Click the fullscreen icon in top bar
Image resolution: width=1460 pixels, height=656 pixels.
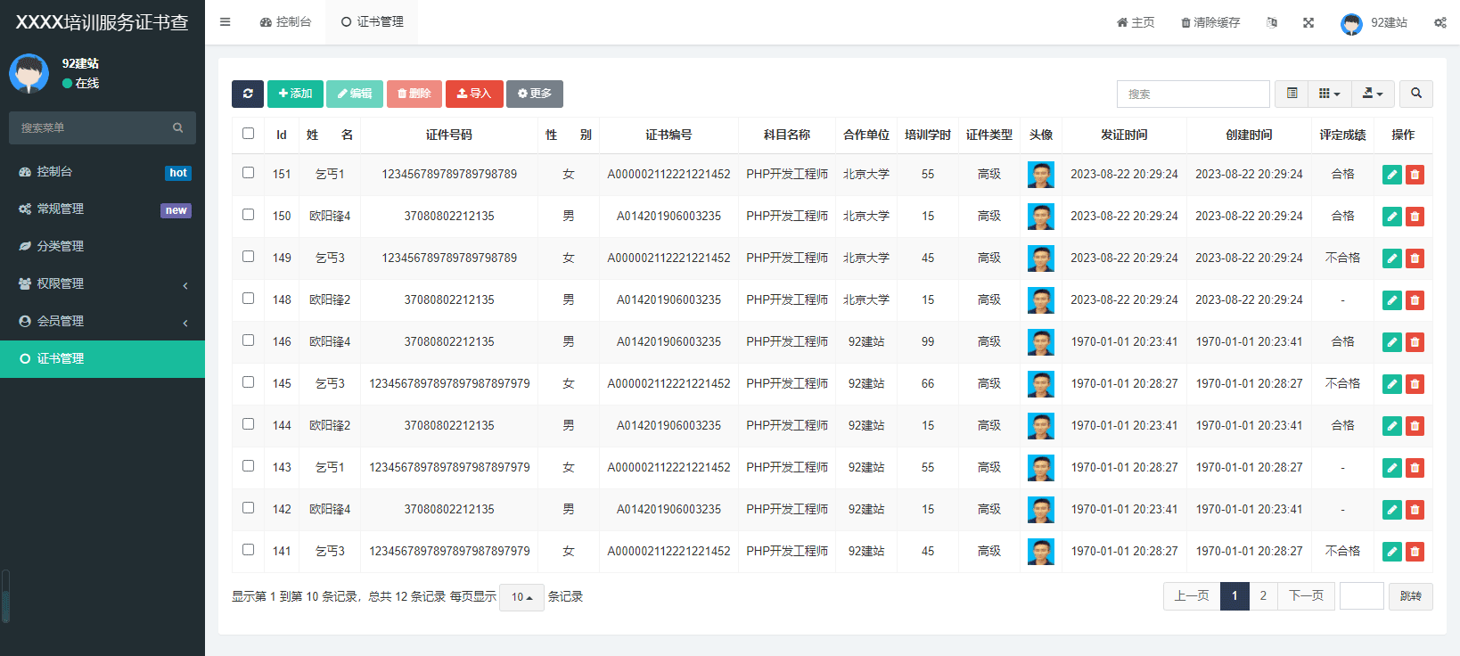click(x=1308, y=22)
